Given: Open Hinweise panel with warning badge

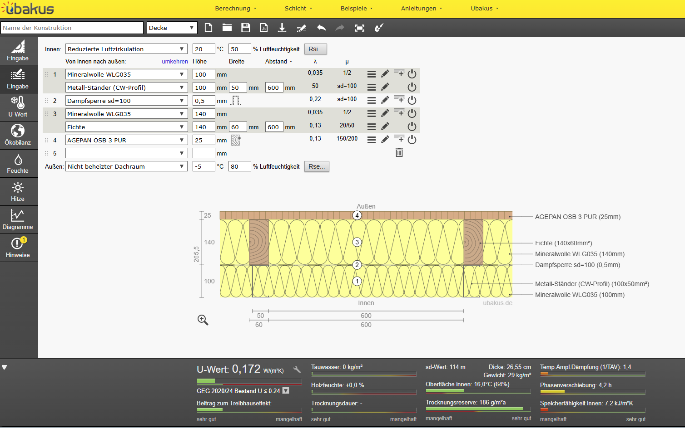Looking at the screenshot, I should [18, 248].
